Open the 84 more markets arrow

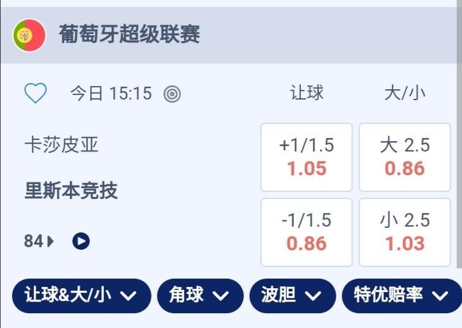(51, 241)
